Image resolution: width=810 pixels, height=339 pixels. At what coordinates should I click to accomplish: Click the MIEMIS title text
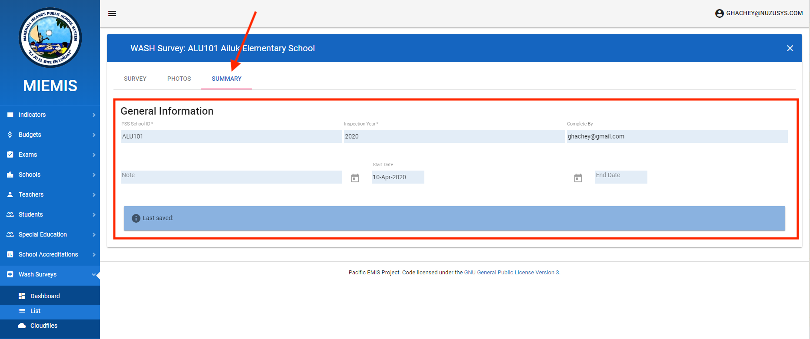coord(50,86)
